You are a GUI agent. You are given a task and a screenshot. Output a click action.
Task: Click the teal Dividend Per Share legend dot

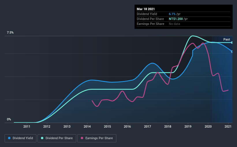(x=42, y=138)
